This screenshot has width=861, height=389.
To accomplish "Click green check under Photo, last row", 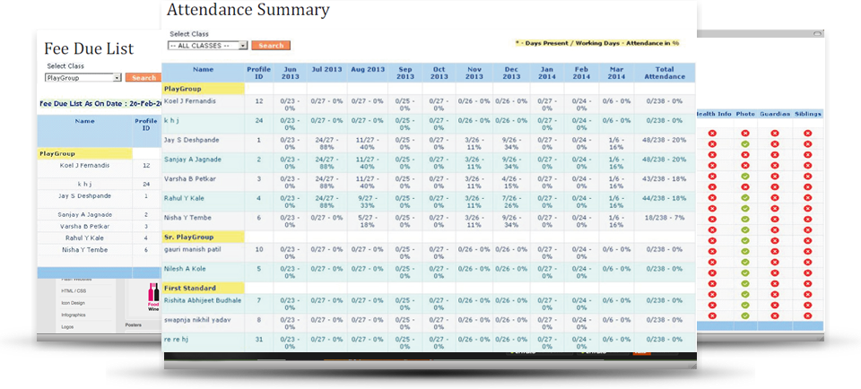I will 745,316.
